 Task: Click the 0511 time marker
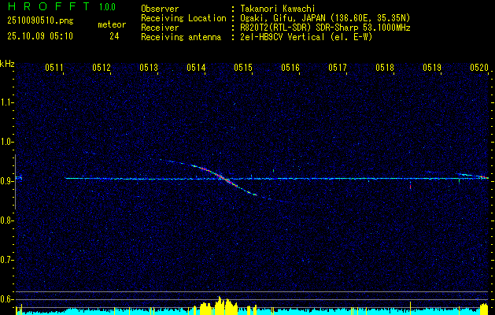click(54, 69)
